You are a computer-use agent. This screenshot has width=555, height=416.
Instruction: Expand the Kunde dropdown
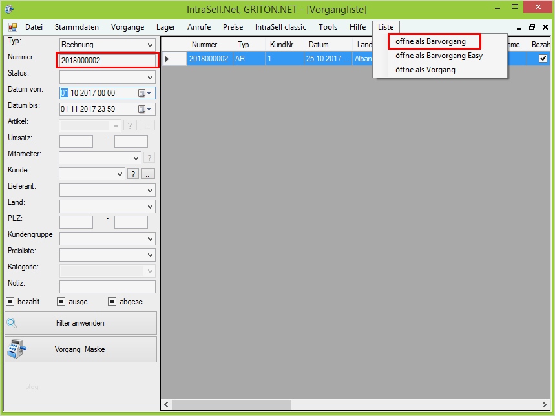pos(120,174)
